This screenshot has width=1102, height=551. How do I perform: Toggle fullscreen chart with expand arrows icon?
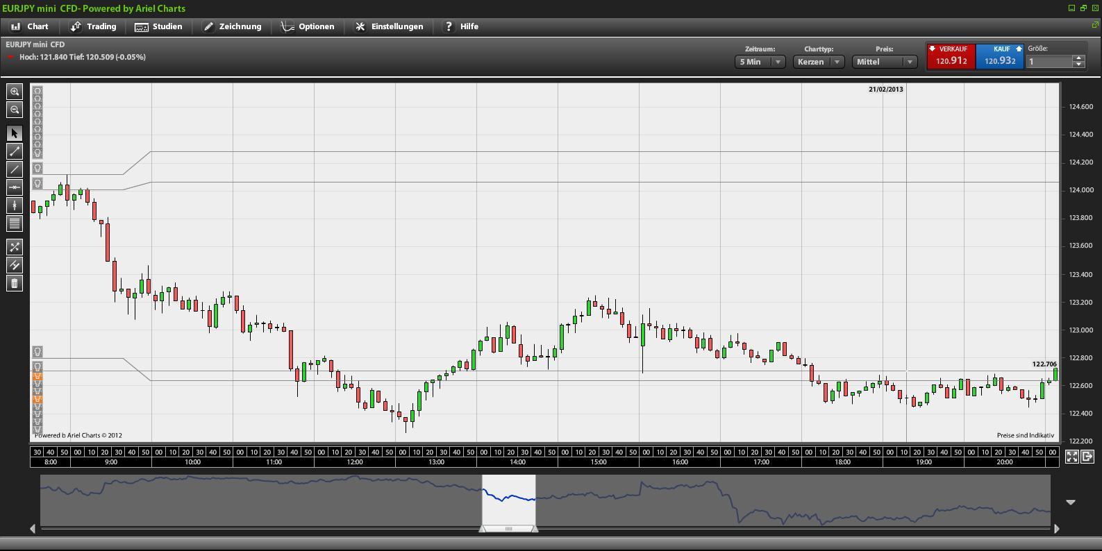point(1071,457)
